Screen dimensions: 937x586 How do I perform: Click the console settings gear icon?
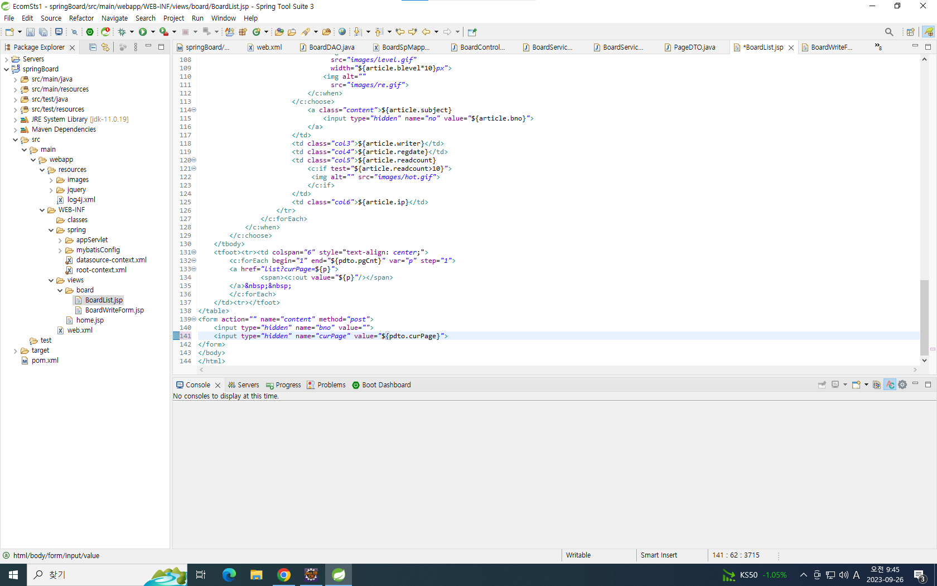[x=902, y=385]
